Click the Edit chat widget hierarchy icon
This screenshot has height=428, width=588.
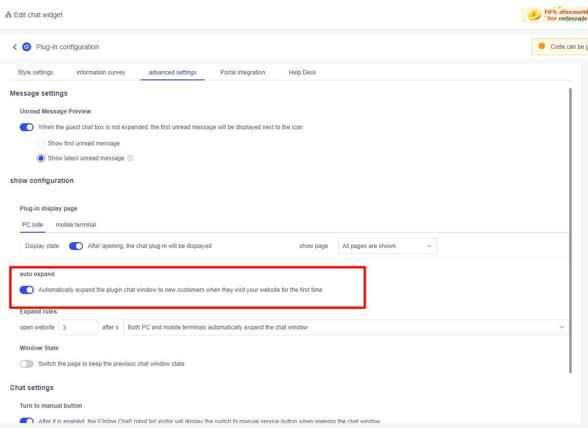coord(8,15)
